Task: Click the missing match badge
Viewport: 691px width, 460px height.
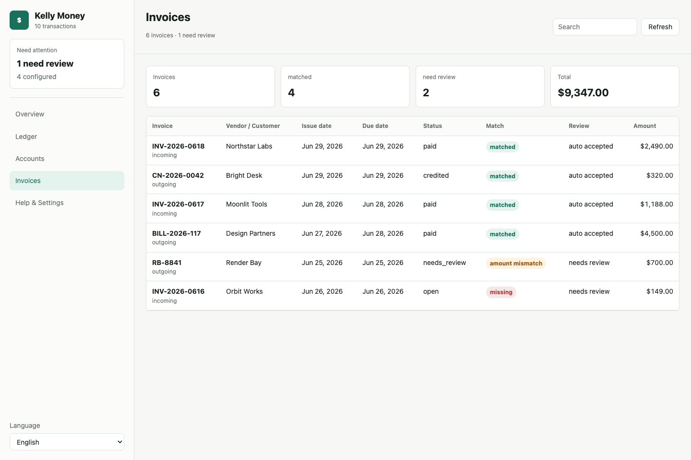Action: point(501,292)
